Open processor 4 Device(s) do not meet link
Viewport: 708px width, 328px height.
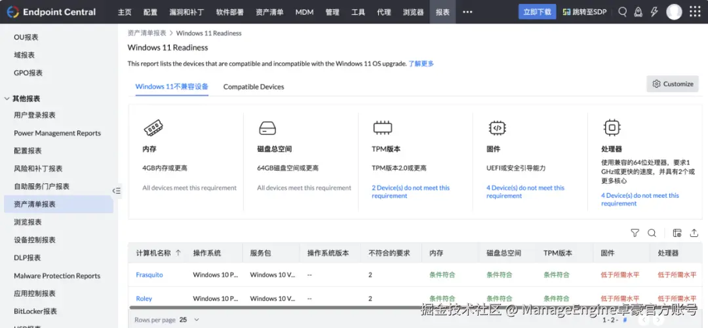pyautogui.click(x=640, y=200)
